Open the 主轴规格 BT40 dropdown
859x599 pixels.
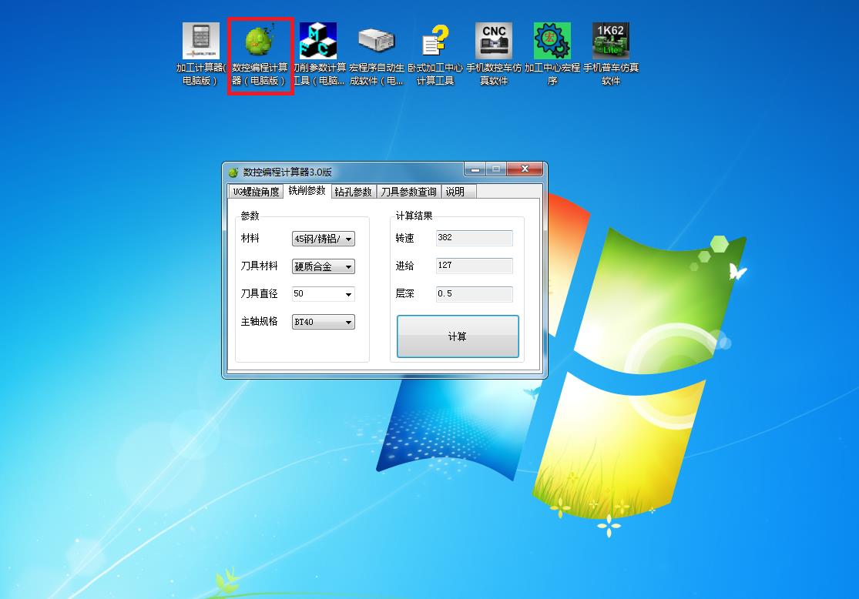(x=348, y=322)
